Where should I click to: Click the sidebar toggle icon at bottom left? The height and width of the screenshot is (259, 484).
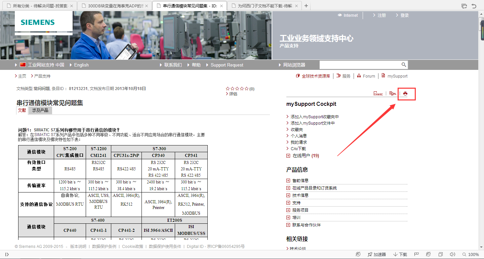[x=7, y=255]
